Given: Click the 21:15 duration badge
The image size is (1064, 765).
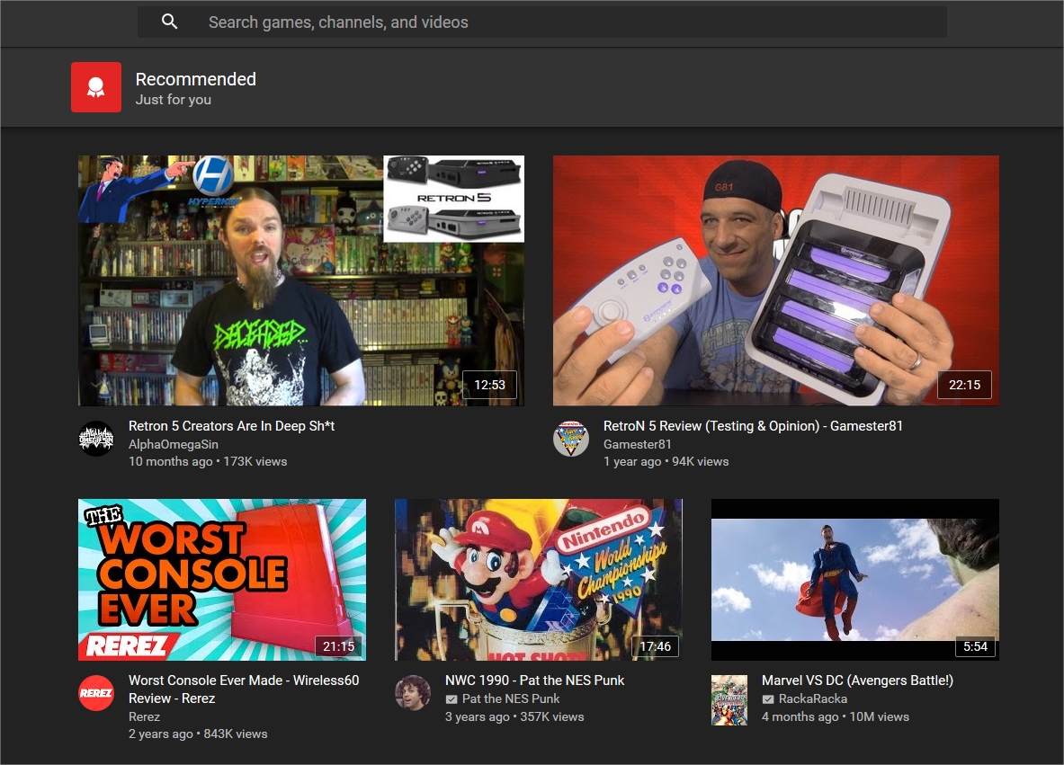Looking at the screenshot, I should [338, 646].
